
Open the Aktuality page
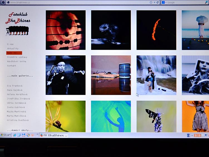click(13, 49)
